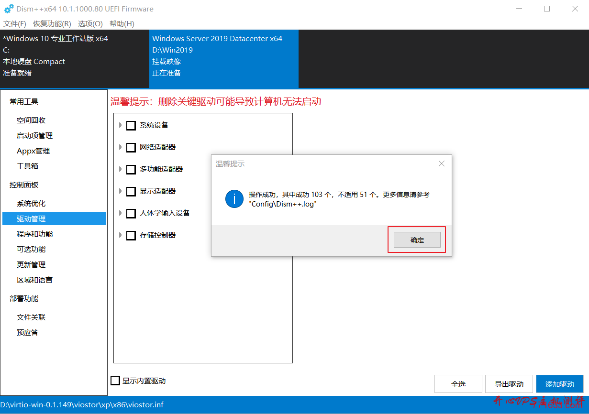Click the 添加驱动 button
589x414 pixels.
pos(559,383)
